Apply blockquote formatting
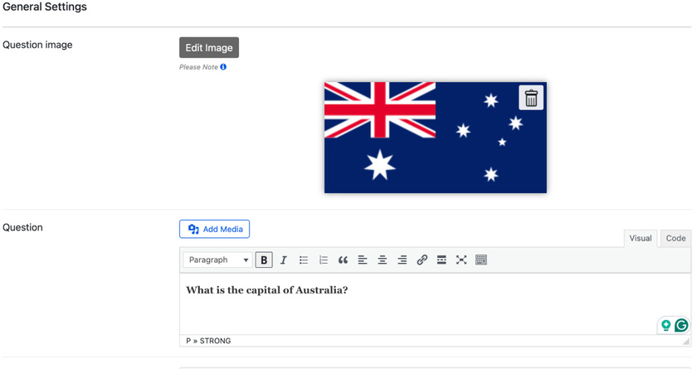 (x=343, y=260)
